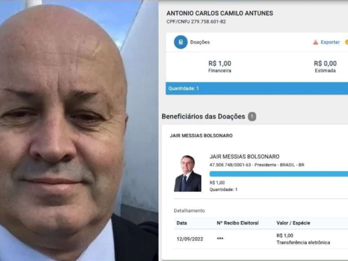Click the Transferência eletrônica entry
This screenshot has height=261, width=348.
303,242
